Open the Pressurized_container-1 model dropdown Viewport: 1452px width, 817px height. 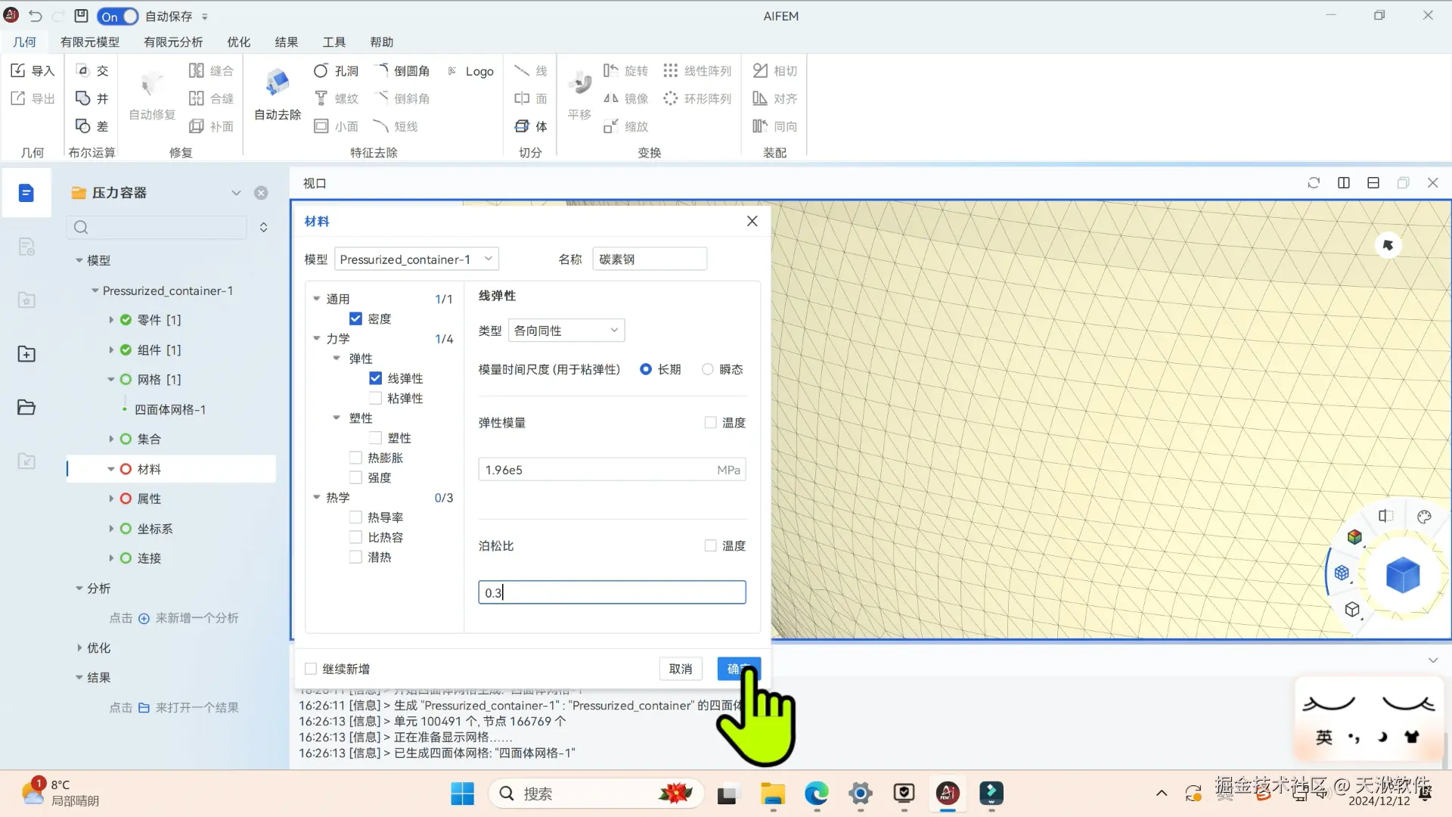416,259
